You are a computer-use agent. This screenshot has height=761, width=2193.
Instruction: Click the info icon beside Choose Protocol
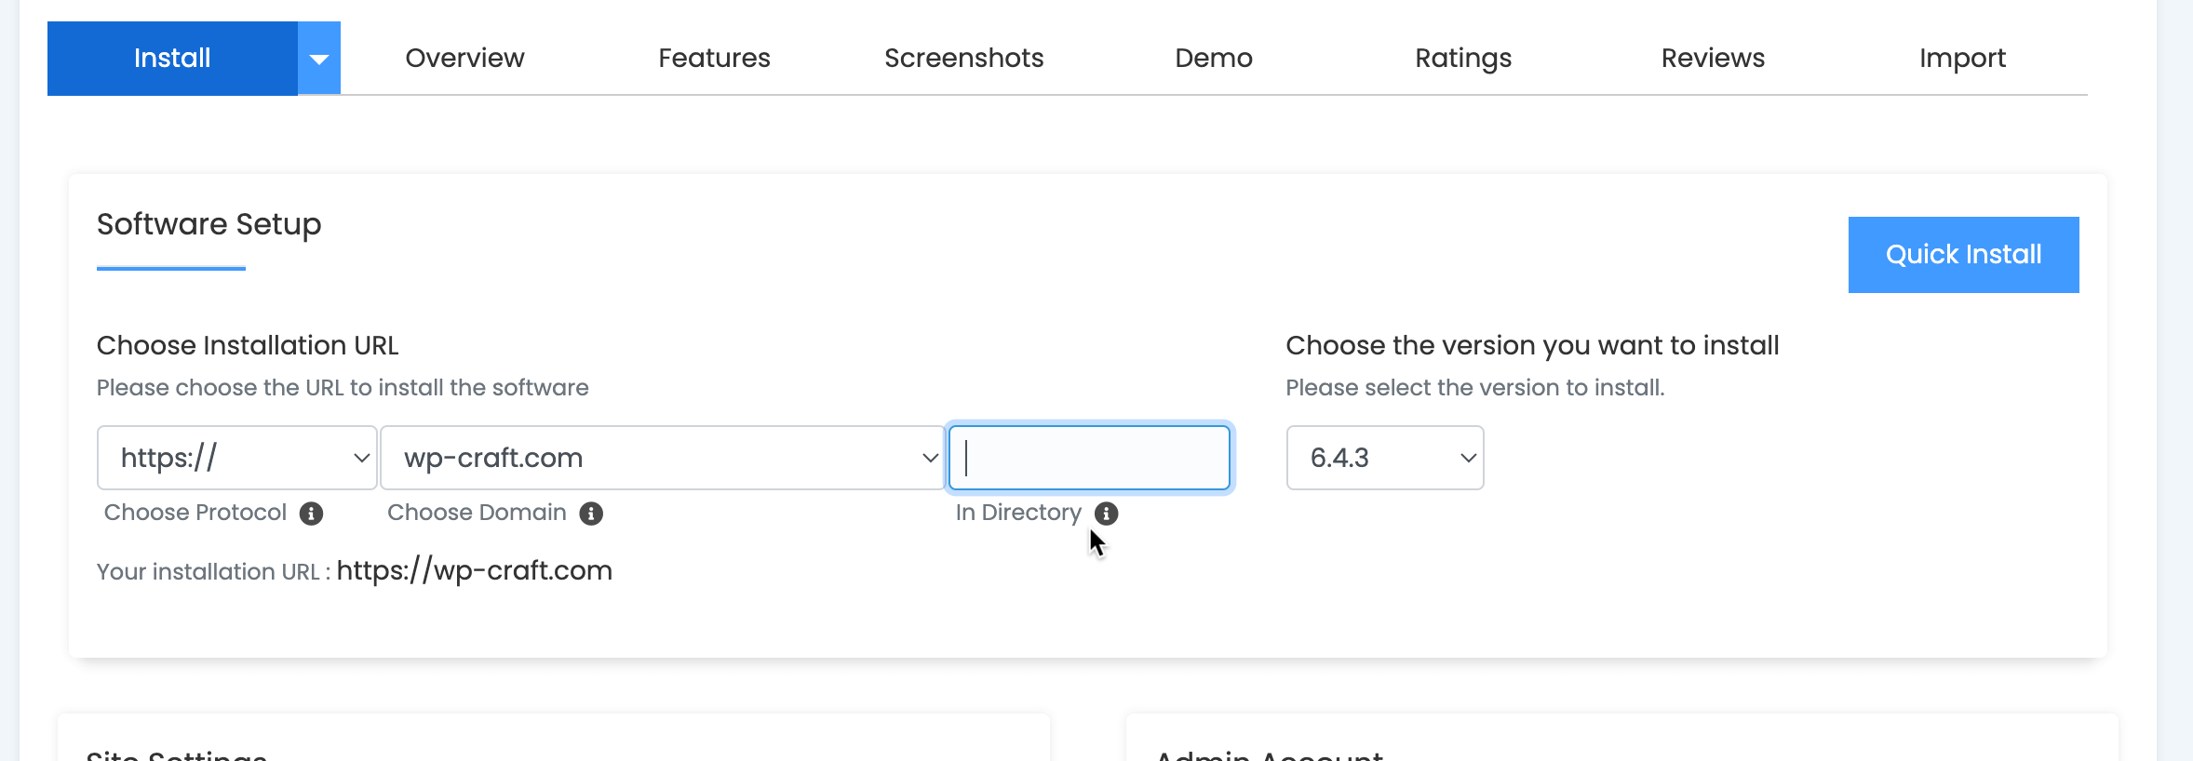(x=311, y=514)
